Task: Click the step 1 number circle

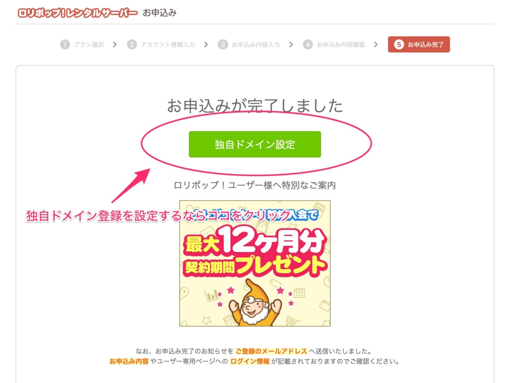Action: click(65, 44)
